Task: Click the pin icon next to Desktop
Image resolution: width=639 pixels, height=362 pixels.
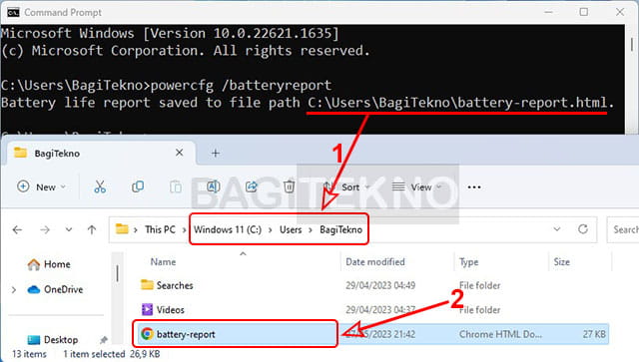Action: [104, 340]
